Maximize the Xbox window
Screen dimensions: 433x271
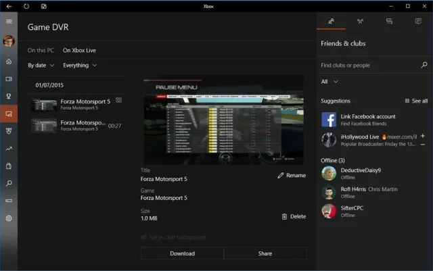point(407,6)
